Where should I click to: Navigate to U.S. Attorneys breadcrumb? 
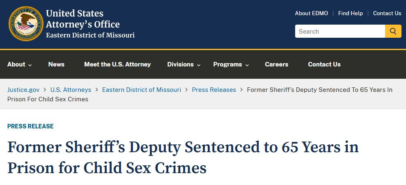(x=71, y=89)
